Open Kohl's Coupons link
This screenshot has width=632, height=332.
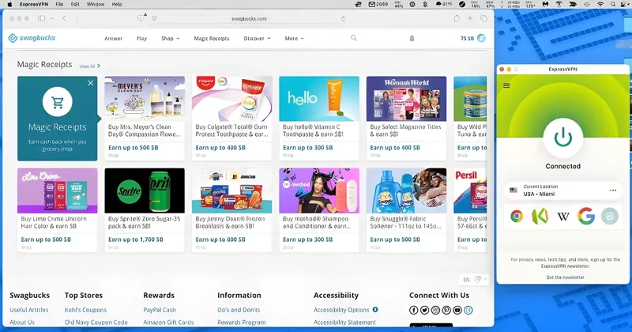click(85, 310)
